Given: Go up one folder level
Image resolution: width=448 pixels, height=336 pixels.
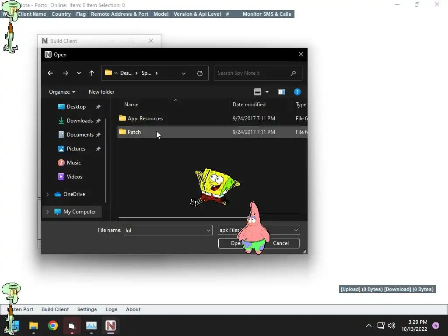Looking at the screenshot, I should click(x=91, y=73).
